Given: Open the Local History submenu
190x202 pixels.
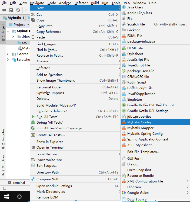Looking at the screenshot, I should pos(75,154).
